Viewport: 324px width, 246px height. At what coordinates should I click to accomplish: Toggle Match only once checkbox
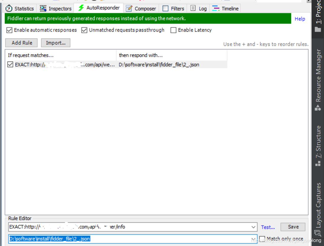tap(262, 239)
